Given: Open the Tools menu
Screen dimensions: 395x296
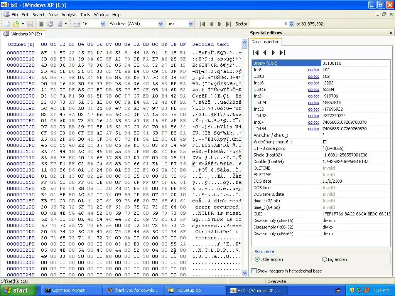Looking at the screenshot, I should pos(85,15).
